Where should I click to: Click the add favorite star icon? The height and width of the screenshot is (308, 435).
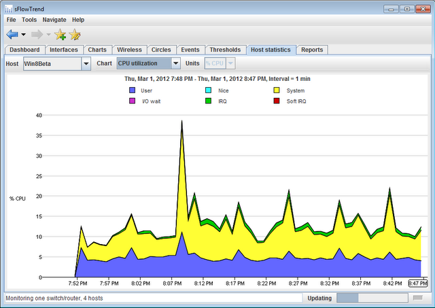pyautogui.click(x=60, y=35)
